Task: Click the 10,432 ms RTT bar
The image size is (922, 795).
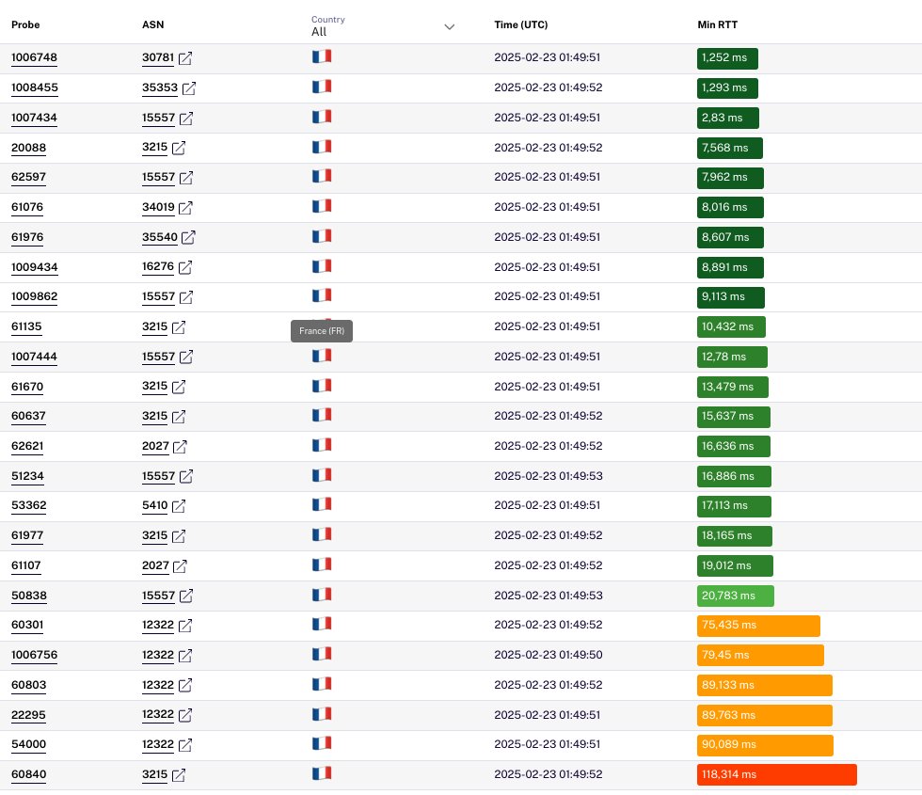Action: [731, 327]
